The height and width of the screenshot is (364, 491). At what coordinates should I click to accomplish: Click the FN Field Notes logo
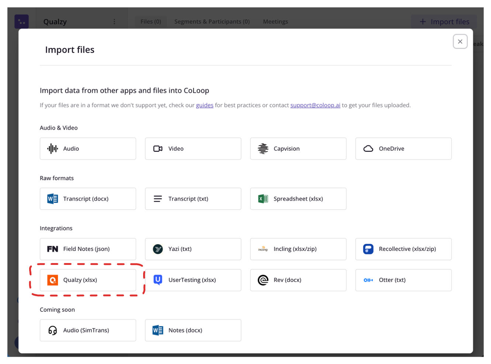click(53, 249)
